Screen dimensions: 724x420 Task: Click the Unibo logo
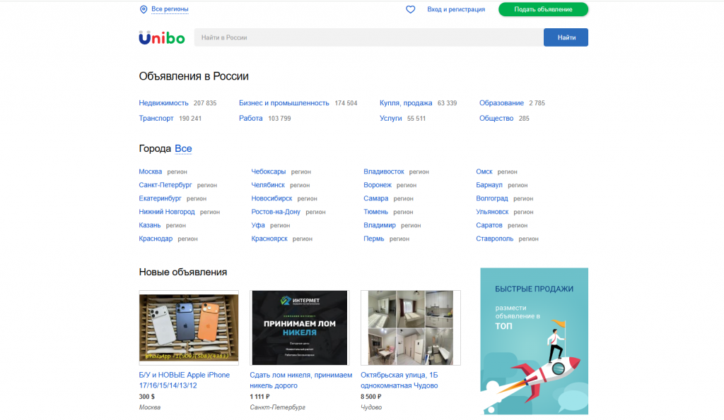(x=162, y=38)
